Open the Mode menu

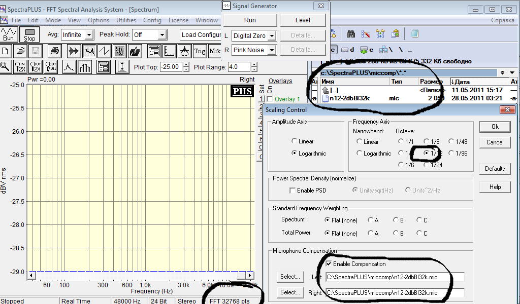(x=53, y=20)
